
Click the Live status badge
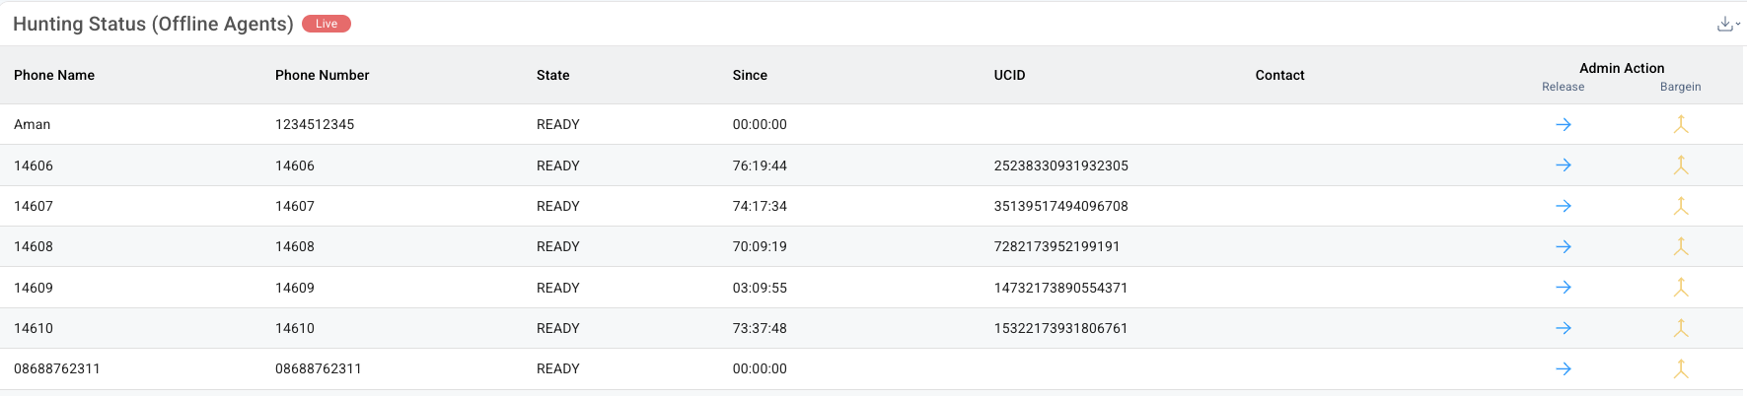[327, 24]
